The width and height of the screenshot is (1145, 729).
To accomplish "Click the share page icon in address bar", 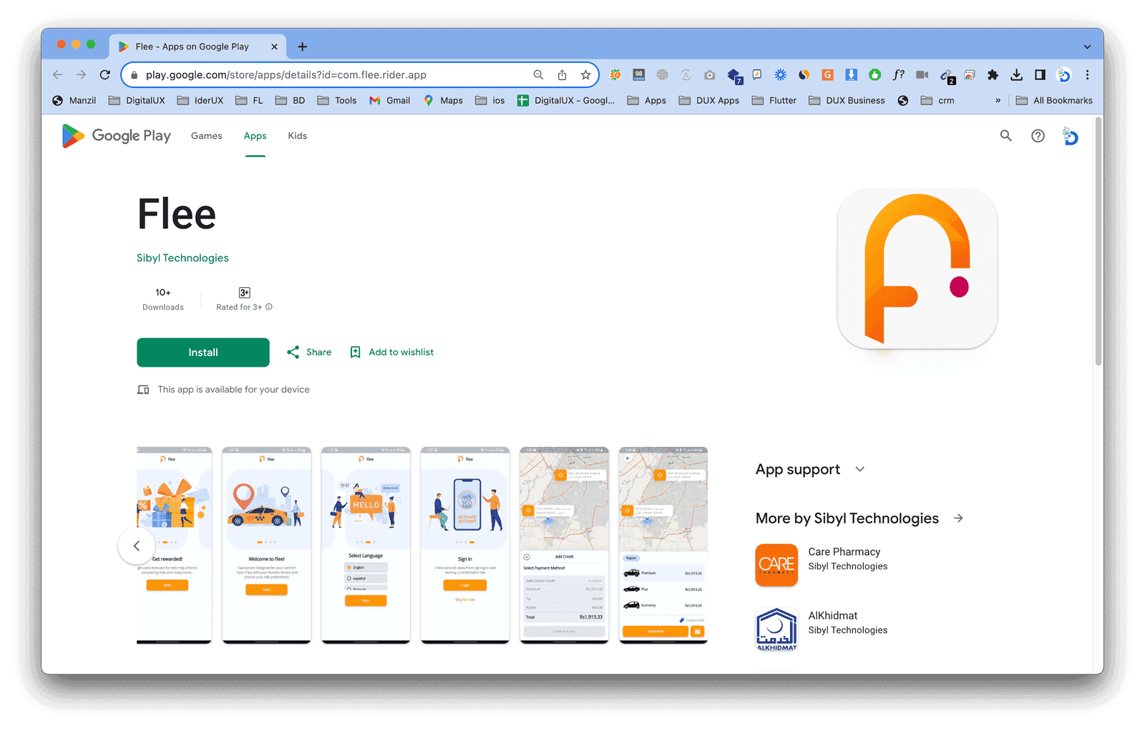I will [x=562, y=74].
